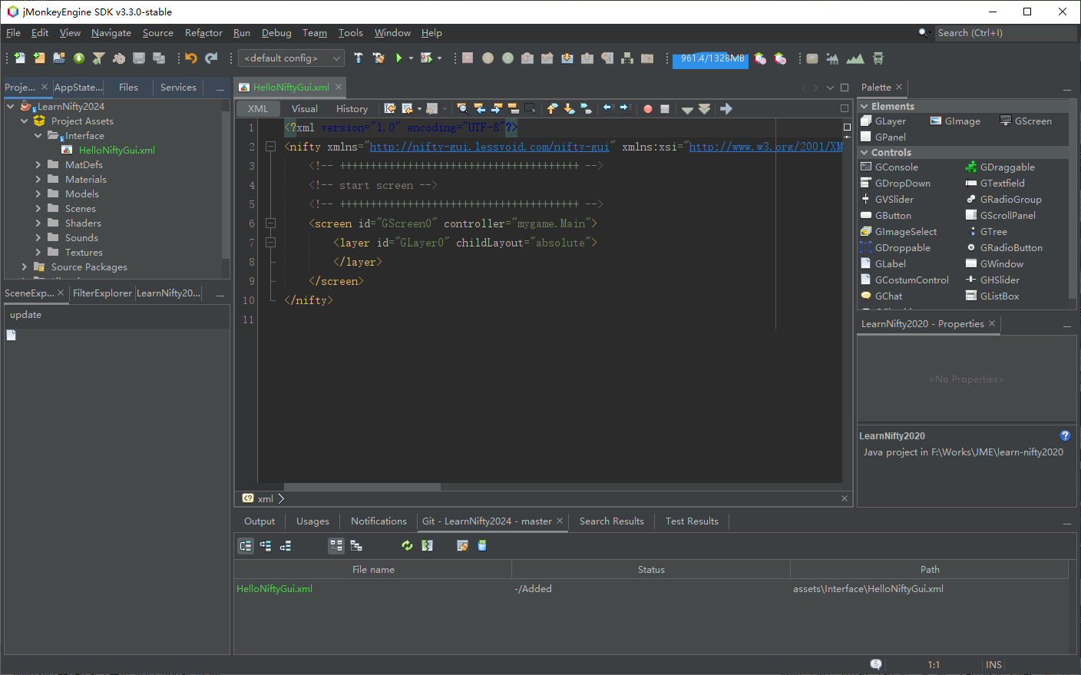Run the project with the green play icon
Screen dimensions: 1081x675
coord(398,58)
